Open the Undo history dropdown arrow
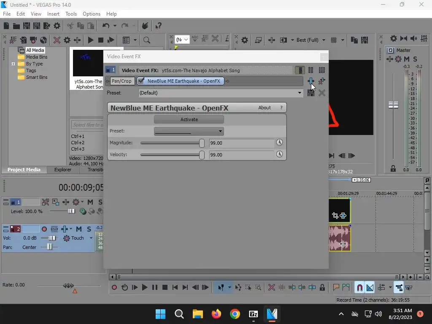This screenshot has width=432, height=324. pyautogui.click(x=115, y=26)
